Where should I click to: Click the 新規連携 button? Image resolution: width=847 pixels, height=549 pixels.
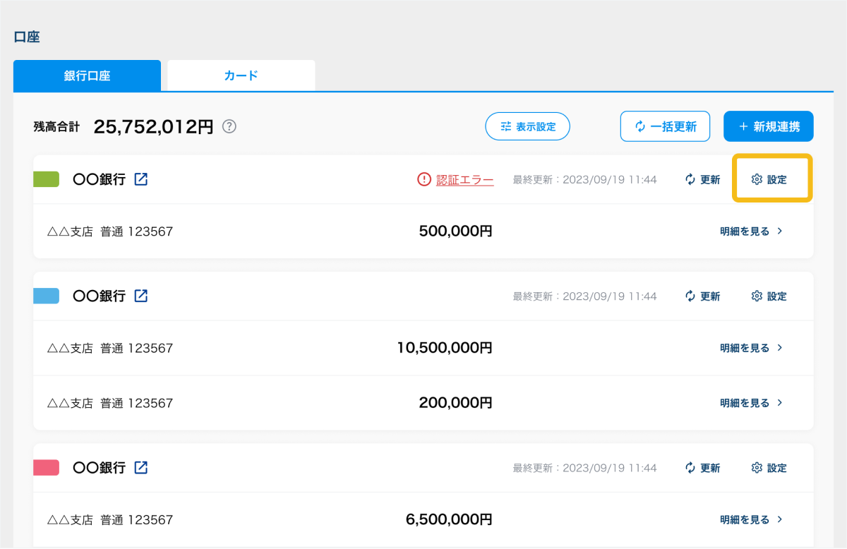(769, 126)
